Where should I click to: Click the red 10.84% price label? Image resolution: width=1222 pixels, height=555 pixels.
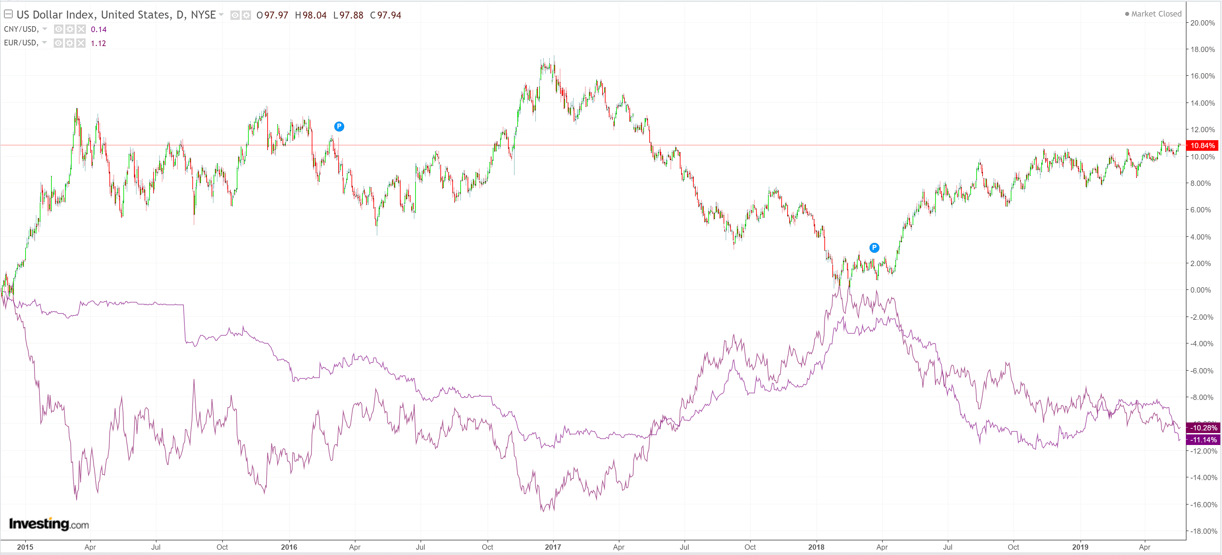click(x=1202, y=145)
